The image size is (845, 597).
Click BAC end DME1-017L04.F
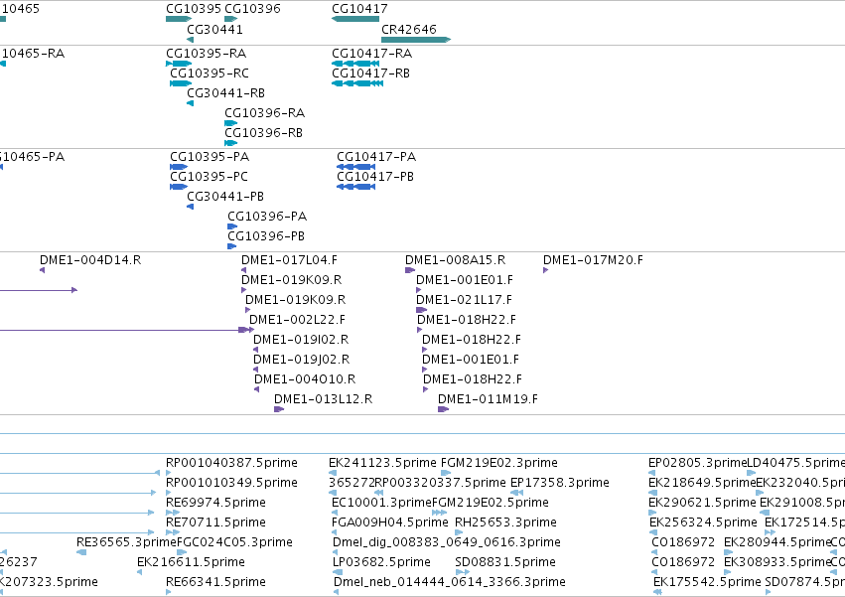click(289, 260)
